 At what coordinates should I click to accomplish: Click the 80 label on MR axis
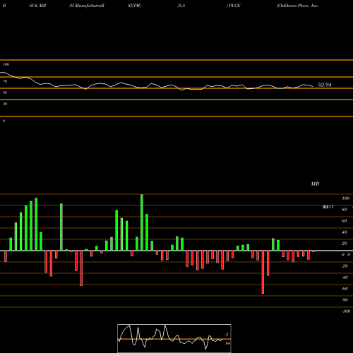pos(344,210)
